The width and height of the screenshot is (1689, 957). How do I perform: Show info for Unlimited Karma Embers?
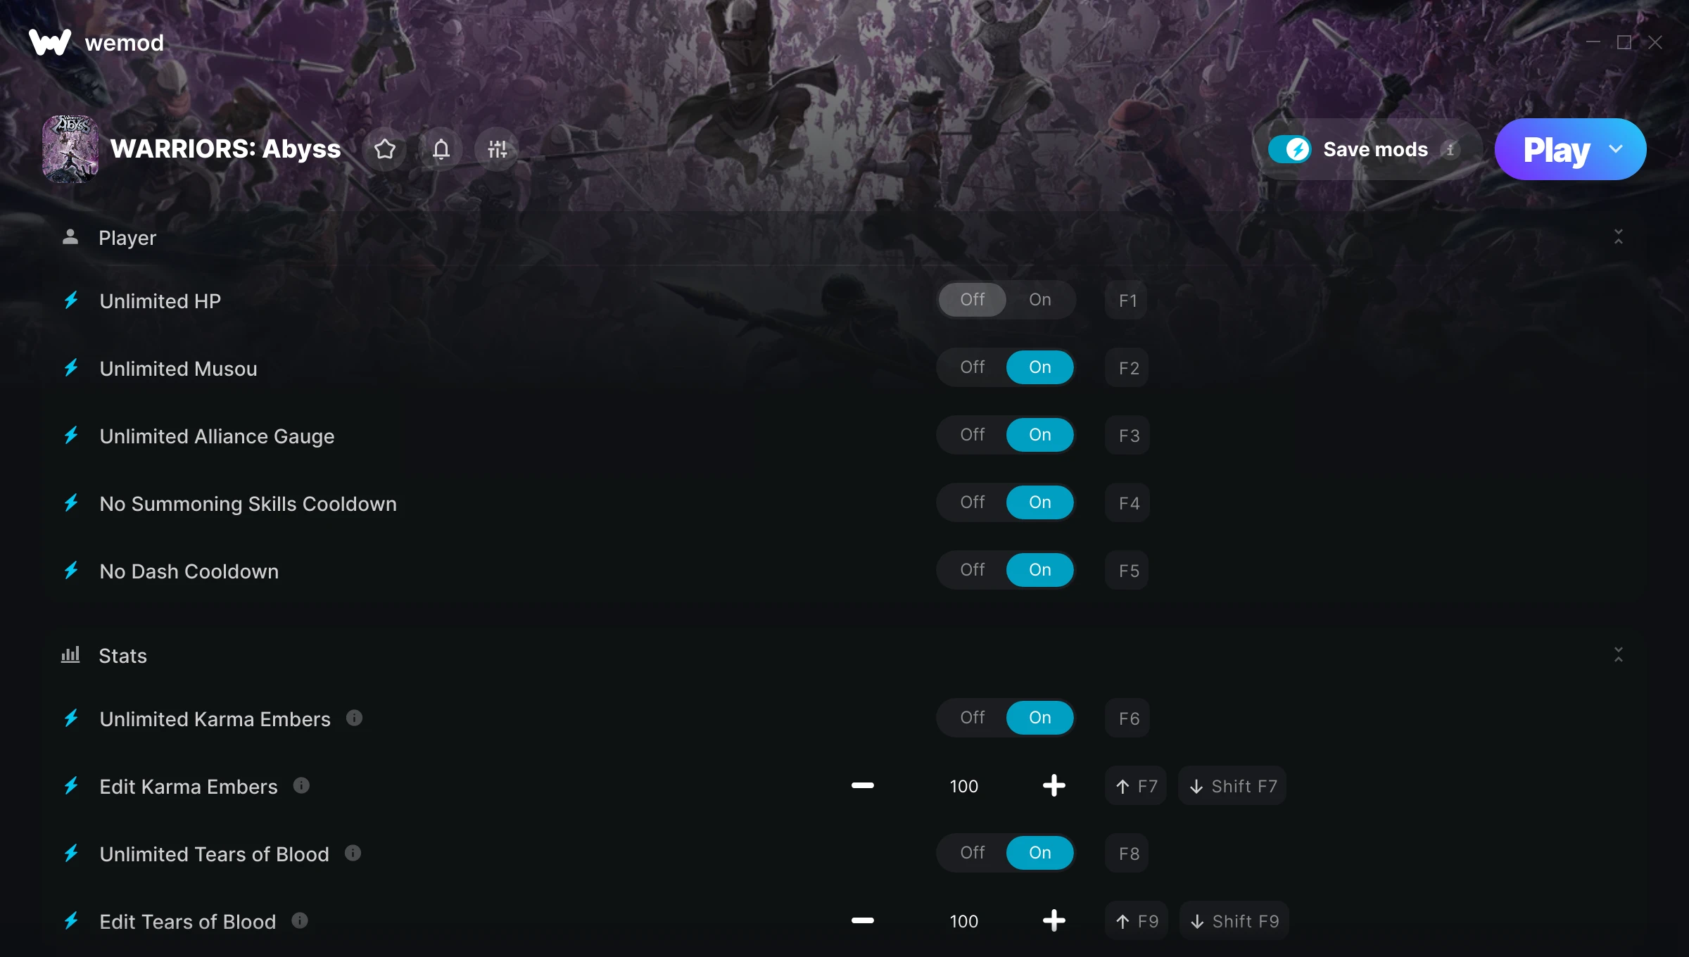tap(355, 718)
